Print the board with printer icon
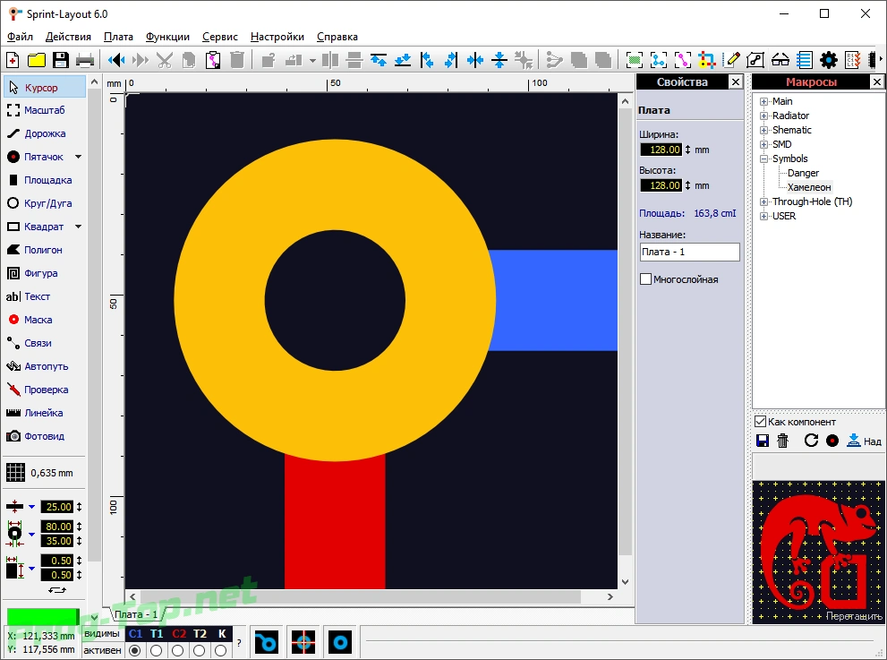Image resolution: width=887 pixels, height=660 pixels. pos(85,60)
